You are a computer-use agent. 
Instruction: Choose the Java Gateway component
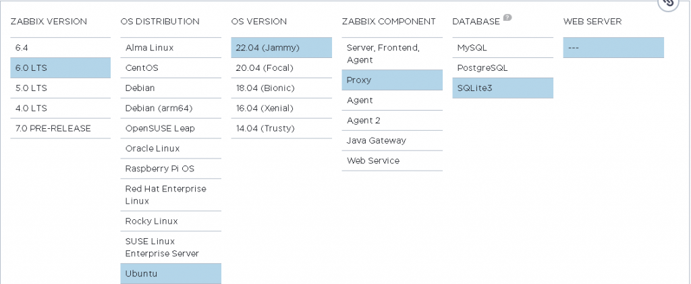[392, 140]
